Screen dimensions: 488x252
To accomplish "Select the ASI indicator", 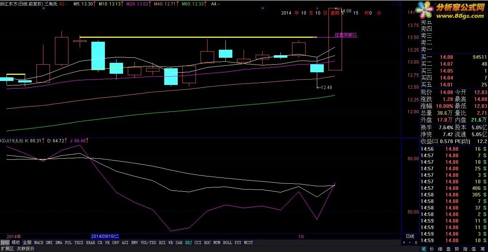I will click(125, 243).
